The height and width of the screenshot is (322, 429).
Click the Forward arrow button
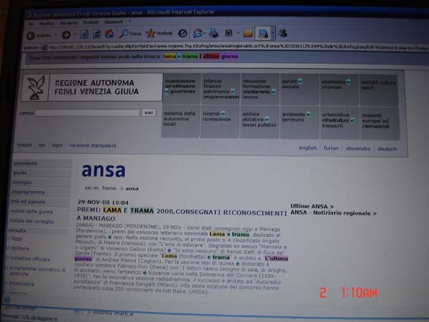(66, 35)
